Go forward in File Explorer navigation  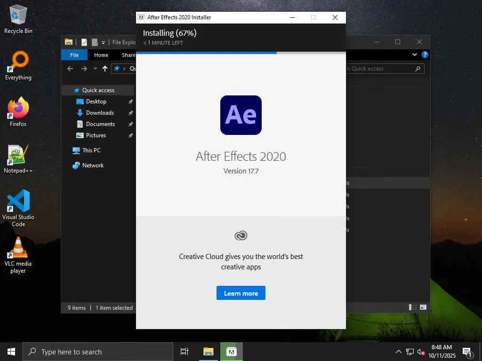(84, 69)
